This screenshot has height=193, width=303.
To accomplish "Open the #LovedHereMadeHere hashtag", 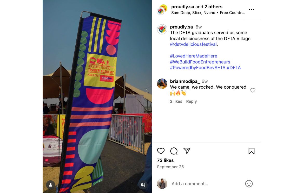I will click(x=193, y=56).
